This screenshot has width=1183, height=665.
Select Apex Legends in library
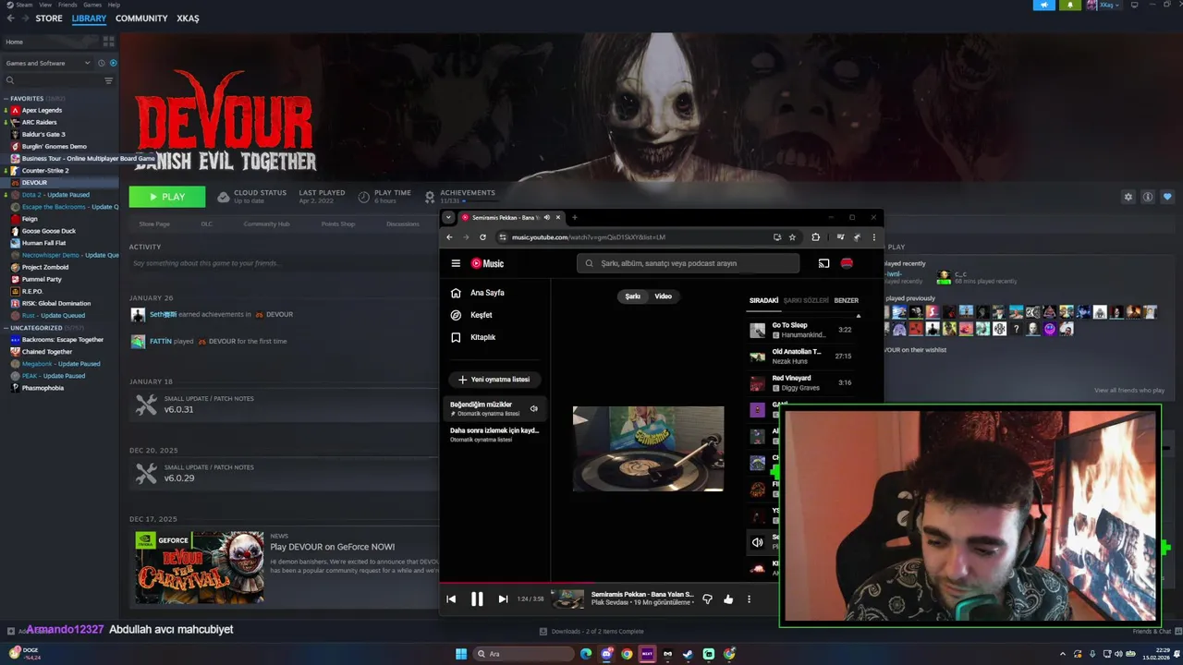pos(42,110)
